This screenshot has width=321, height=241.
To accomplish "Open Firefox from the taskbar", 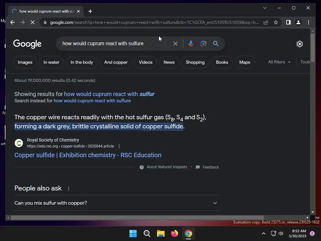I will click(175, 233).
